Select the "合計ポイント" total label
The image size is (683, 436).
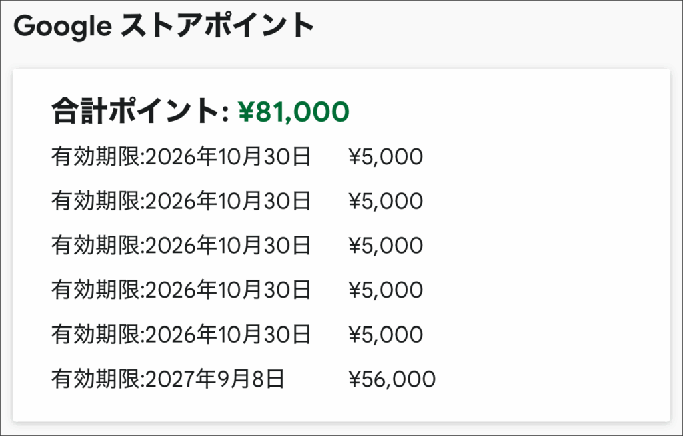(x=136, y=112)
